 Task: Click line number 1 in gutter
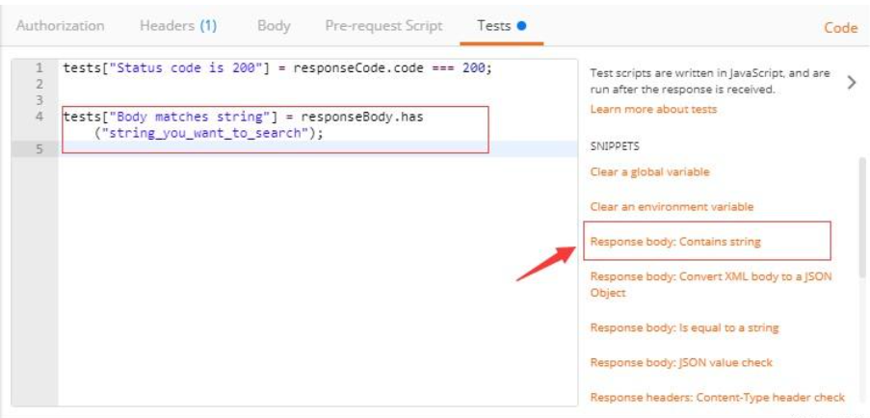tap(39, 68)
